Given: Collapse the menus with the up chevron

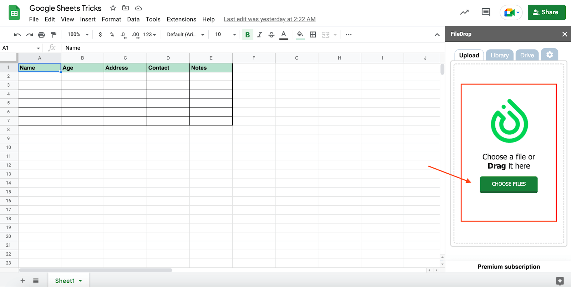Looking at the screenshot, I should coord(437,35).
